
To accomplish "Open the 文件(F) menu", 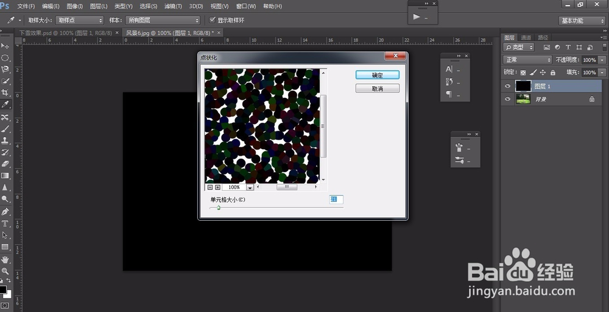I will [26, 6].
